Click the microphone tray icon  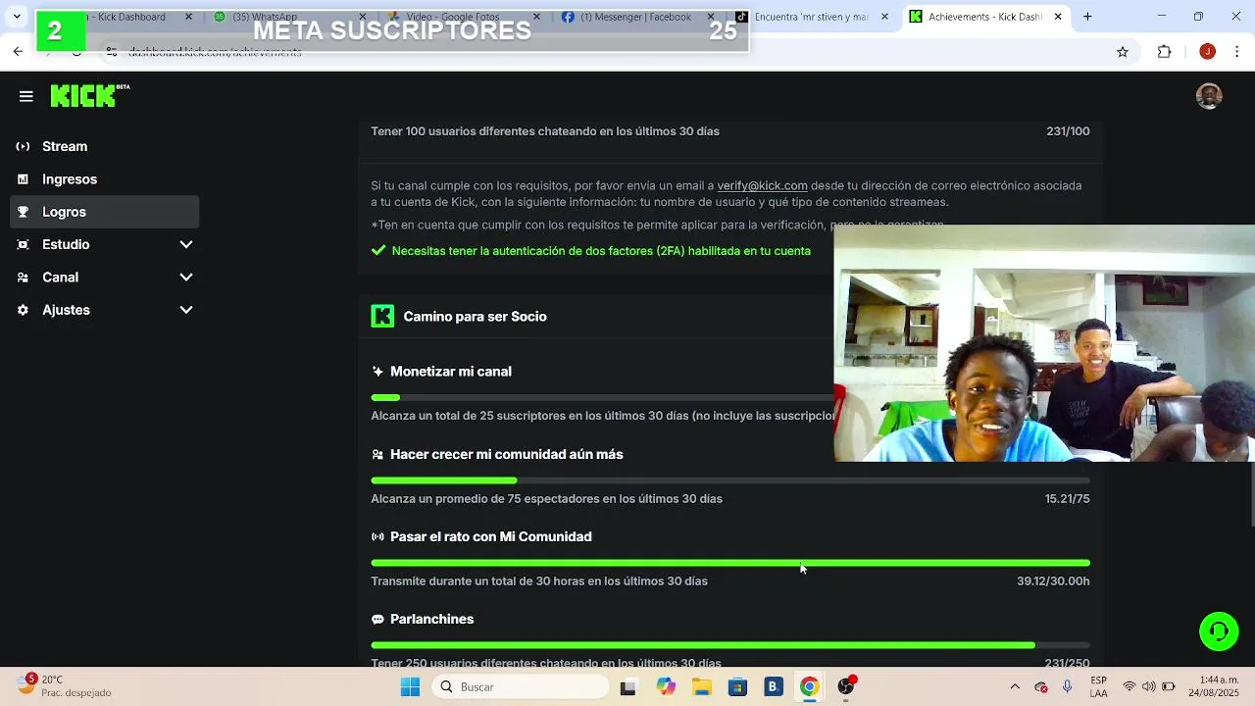coord(1067,686)
